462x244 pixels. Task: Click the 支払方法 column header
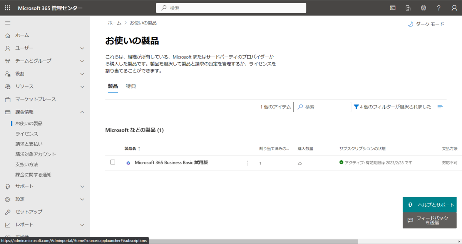point(450,149)
